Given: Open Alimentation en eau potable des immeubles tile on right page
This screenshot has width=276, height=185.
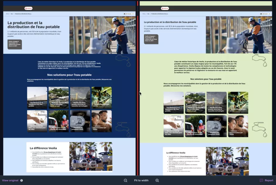Looking at the screenshot, I should pyautogui.click(x=195, y=126).
